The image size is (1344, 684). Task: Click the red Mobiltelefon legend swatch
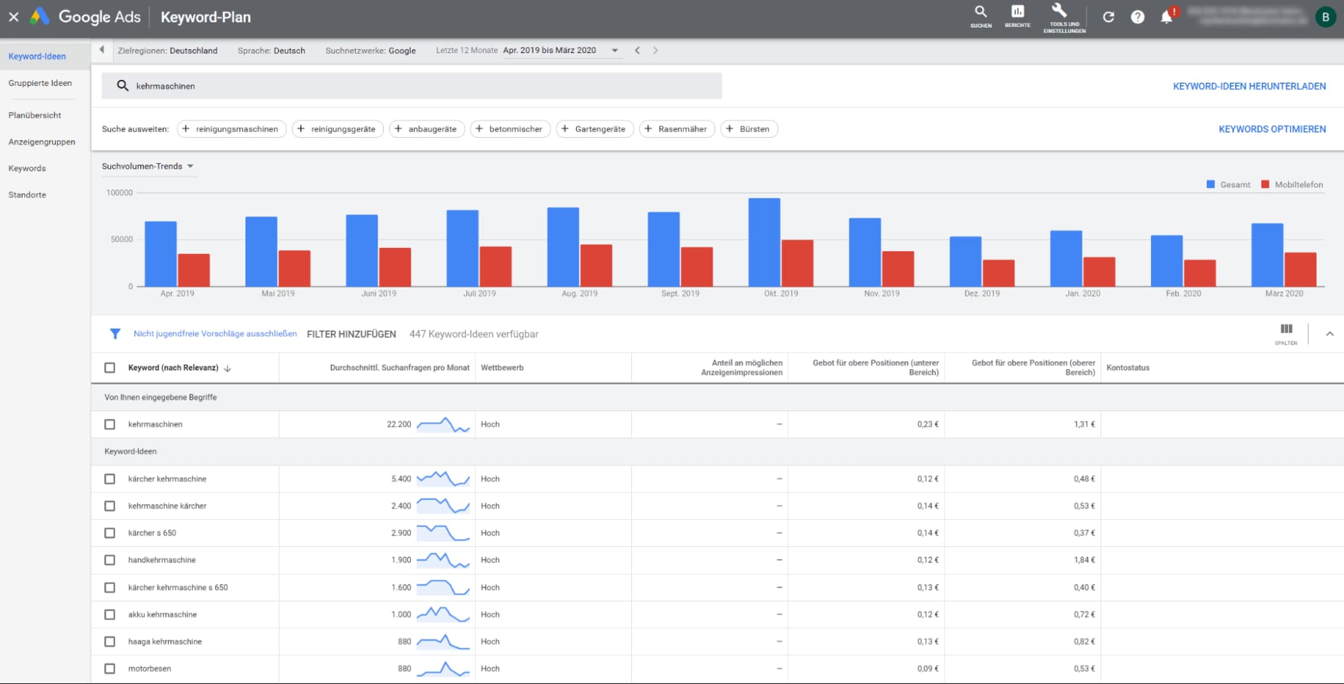[x=1265, y=184]
